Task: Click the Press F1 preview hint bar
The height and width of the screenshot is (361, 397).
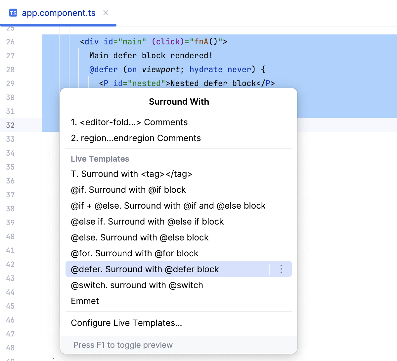Action: tap(123, 345)
